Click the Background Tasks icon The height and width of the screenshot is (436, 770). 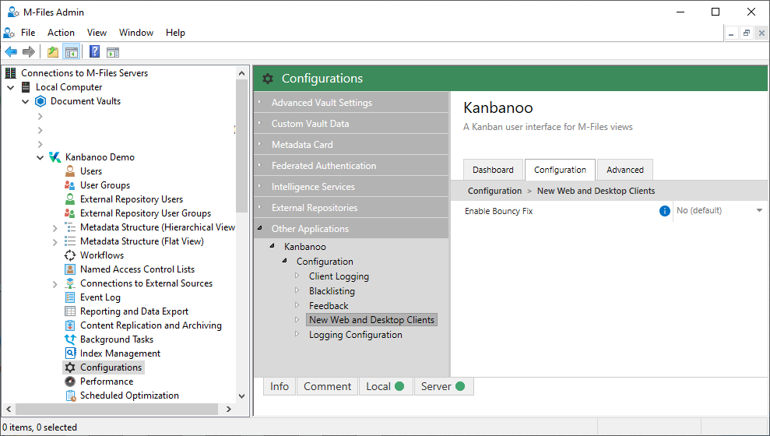70,339
